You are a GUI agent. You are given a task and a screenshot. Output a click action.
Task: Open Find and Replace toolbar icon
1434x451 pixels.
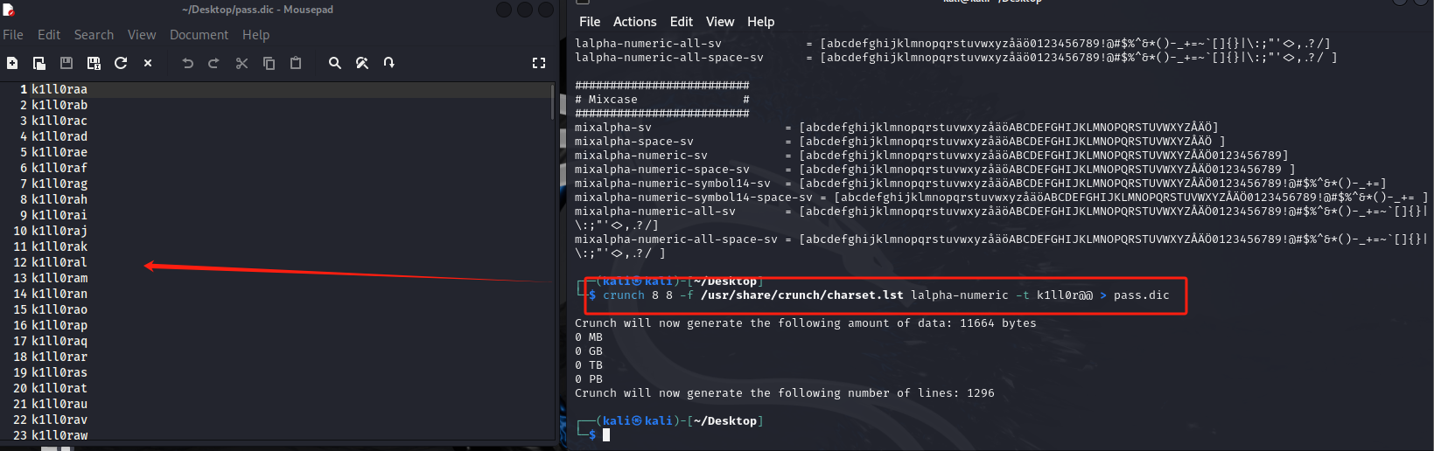coord(362,63)
